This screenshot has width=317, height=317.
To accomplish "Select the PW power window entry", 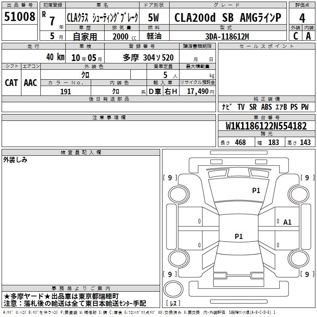I will (x=305, y=107).
